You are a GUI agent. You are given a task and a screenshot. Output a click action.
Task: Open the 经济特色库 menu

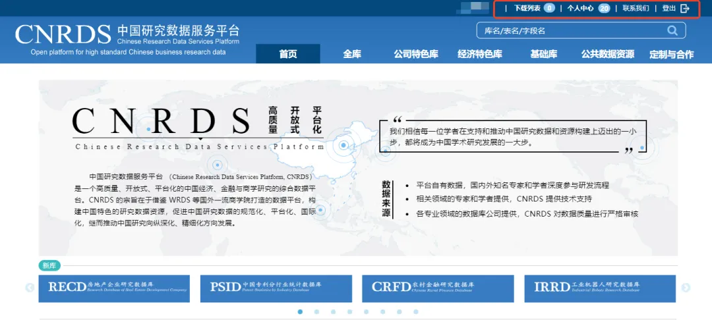point(480,55)
